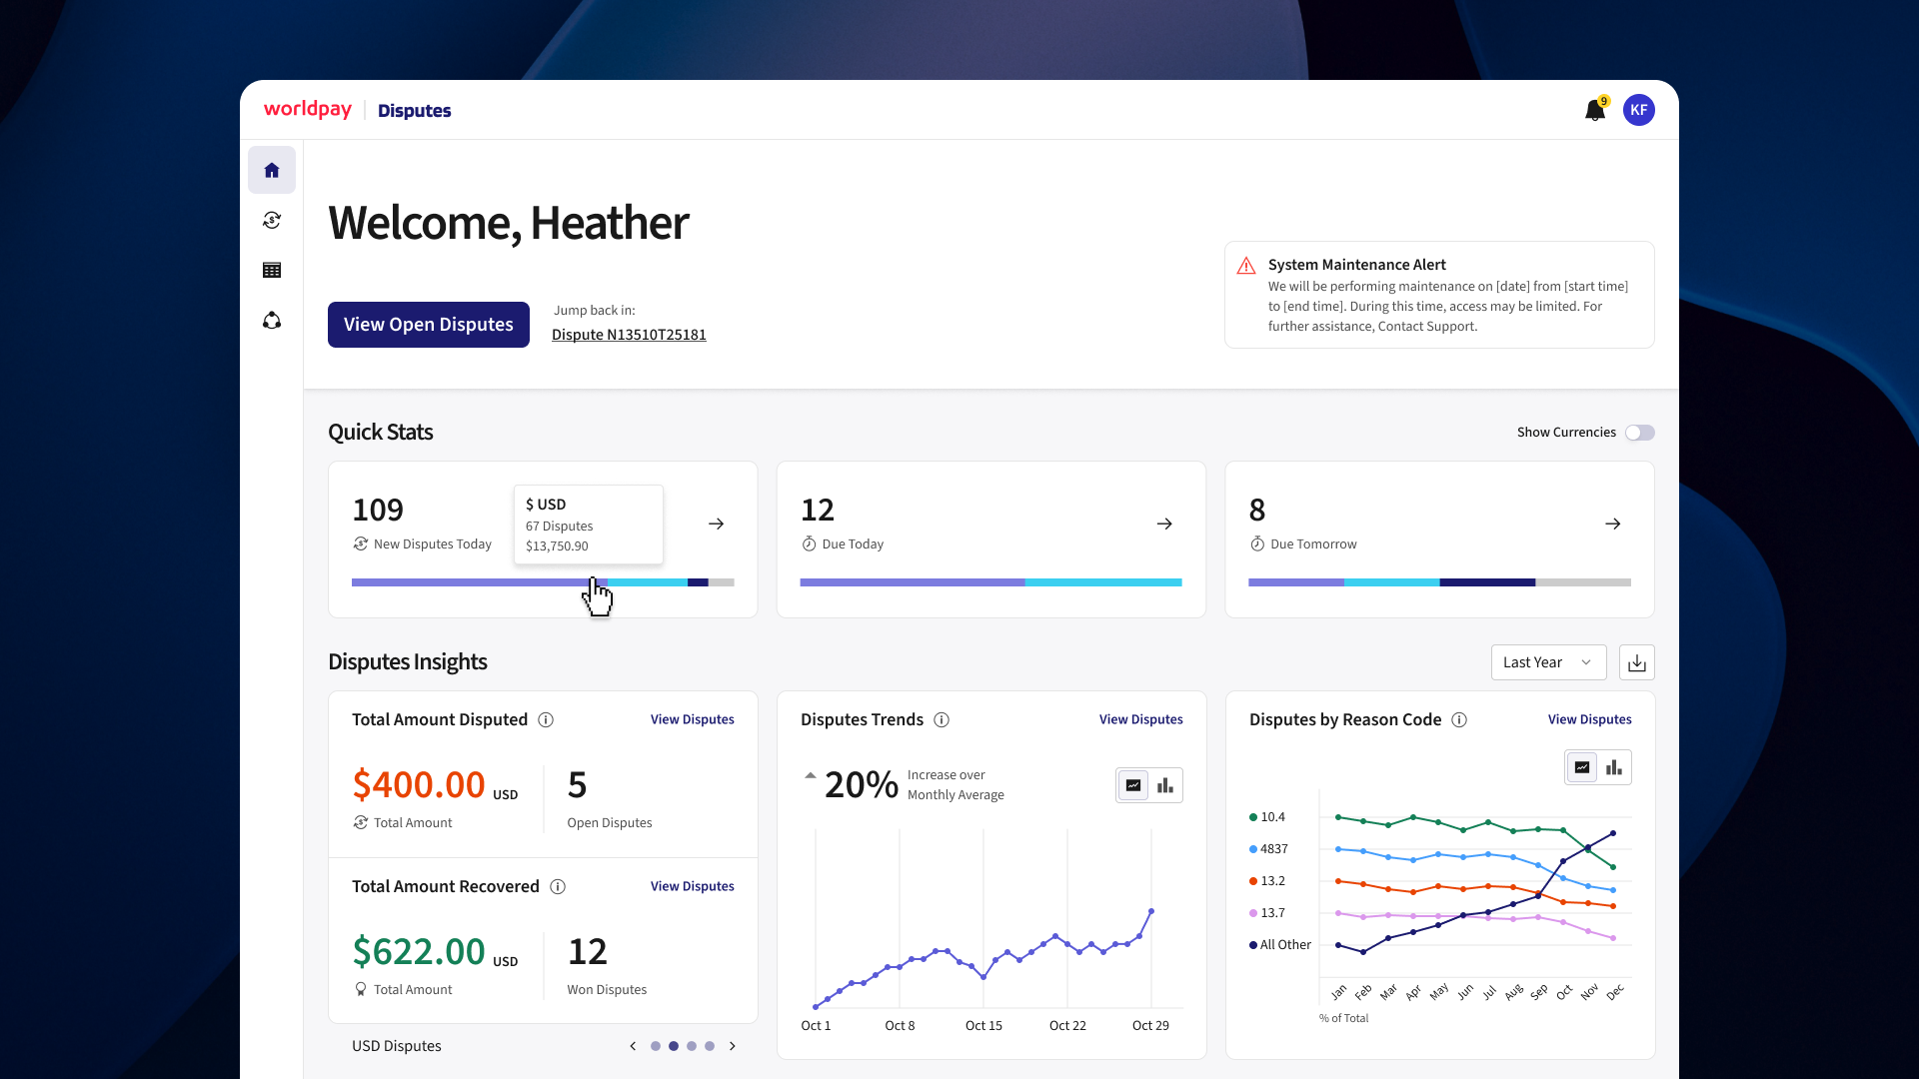Click the worldpay logo
Viewport: 1919px width, 1079px height.
tap(308, 109)
